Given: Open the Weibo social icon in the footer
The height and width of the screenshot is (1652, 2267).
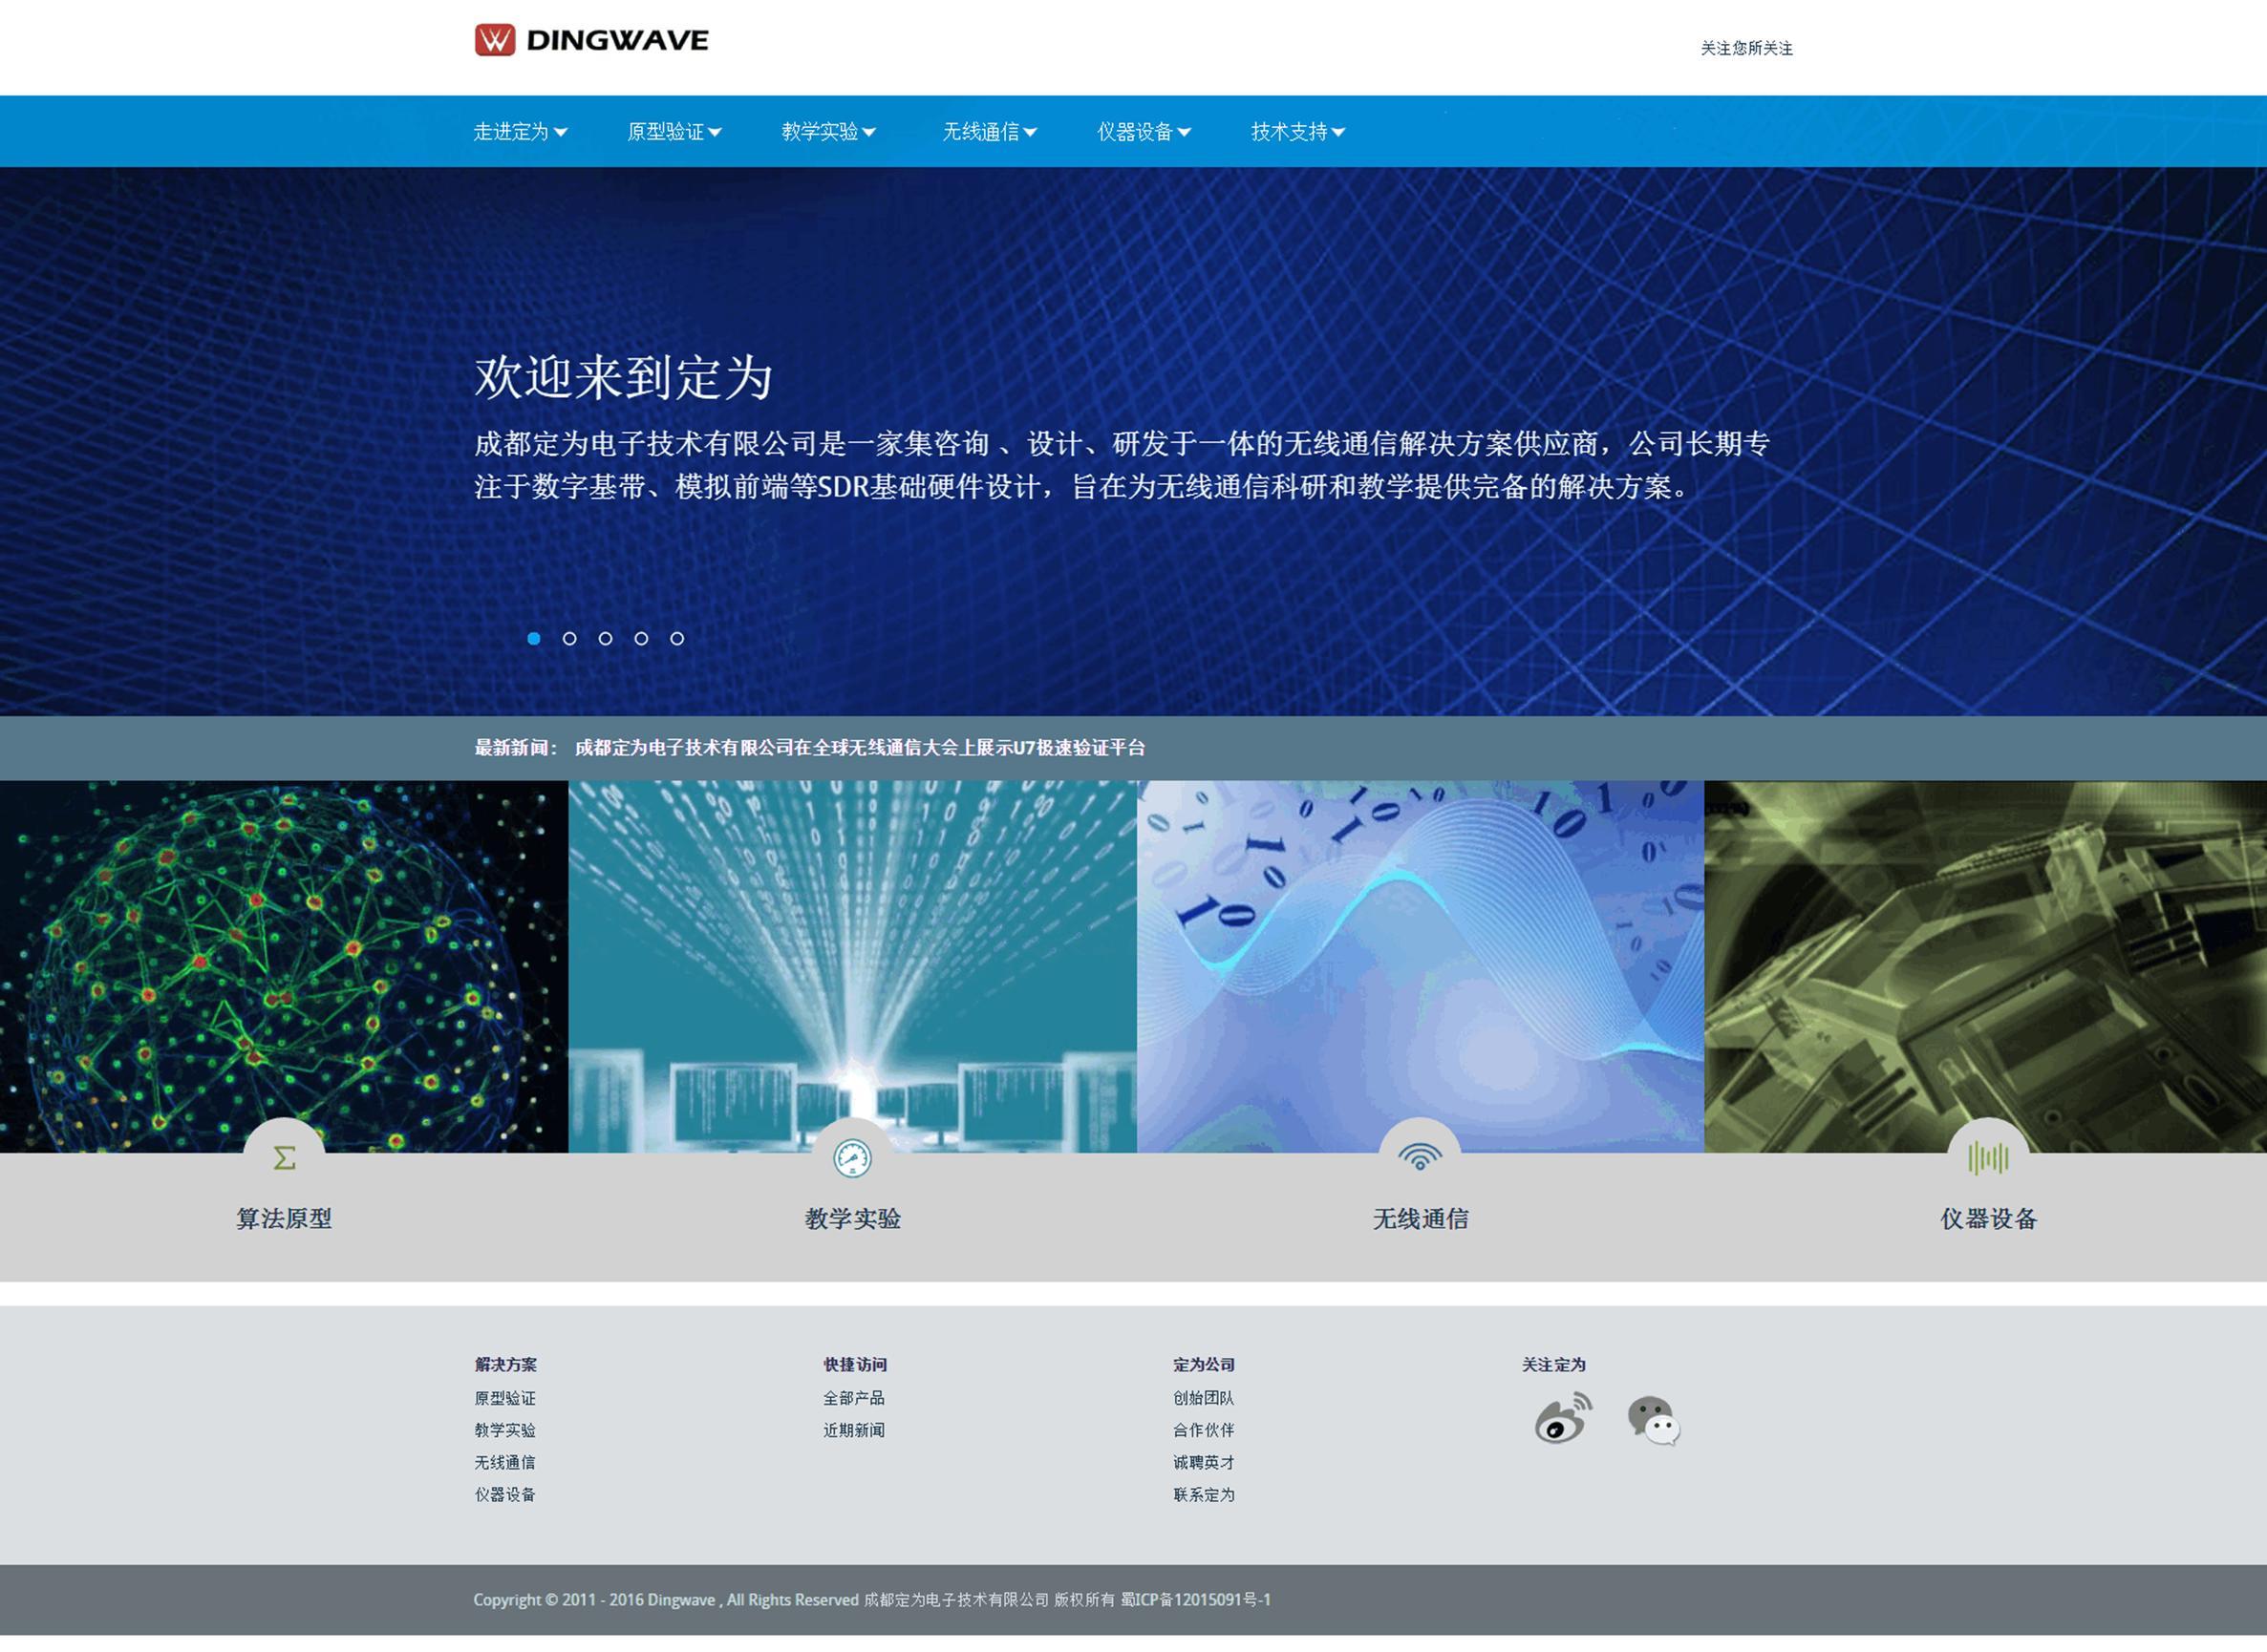Looking at the screenshot, I should click(x=1562, y=1419).
